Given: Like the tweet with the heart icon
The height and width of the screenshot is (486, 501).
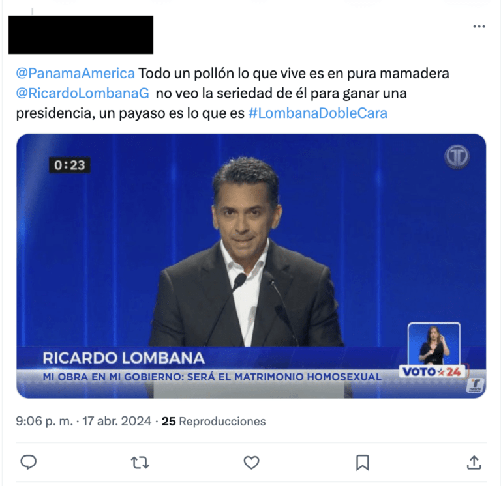Looking at the screenshot, I should 251,463.
